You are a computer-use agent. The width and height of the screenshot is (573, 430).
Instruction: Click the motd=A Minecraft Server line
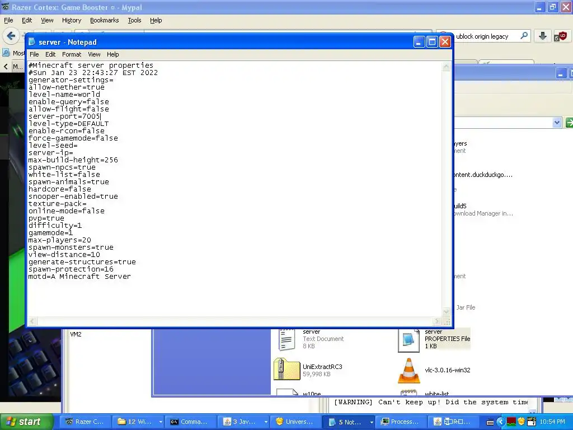[79, 277]
